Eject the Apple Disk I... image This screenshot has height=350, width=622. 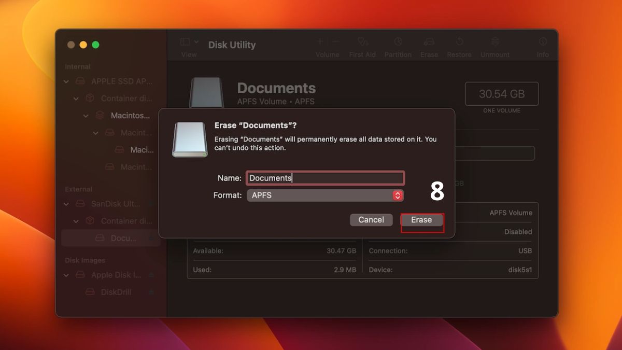[x=151, y=275]
